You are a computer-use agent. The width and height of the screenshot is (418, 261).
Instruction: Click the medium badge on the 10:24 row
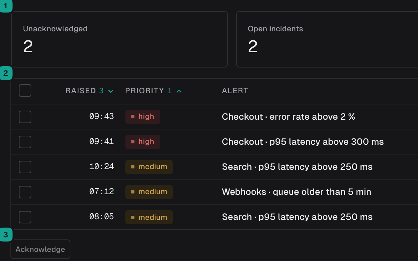[x=149, y=167]
